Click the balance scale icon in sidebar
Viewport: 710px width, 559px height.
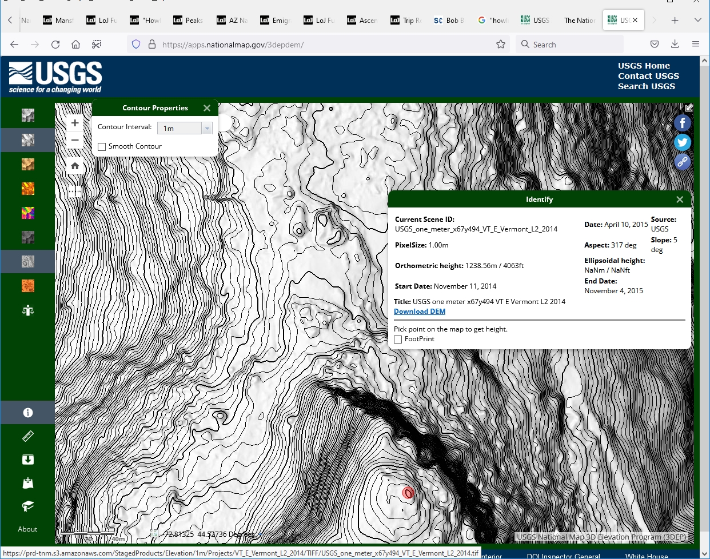point(27,310)
